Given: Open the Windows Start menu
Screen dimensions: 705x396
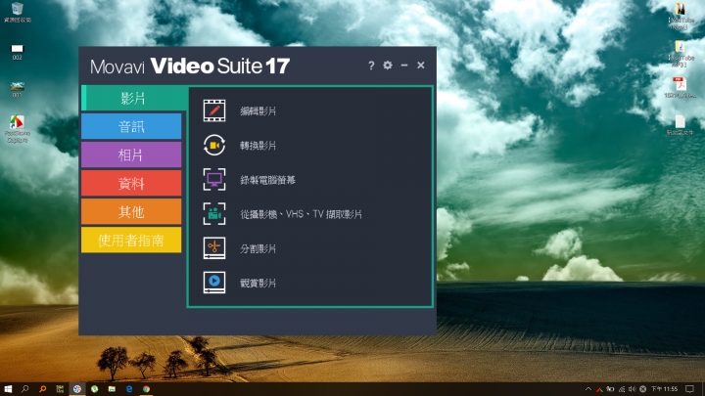Looking at the screenshot, I should click(x=8, y=389).
